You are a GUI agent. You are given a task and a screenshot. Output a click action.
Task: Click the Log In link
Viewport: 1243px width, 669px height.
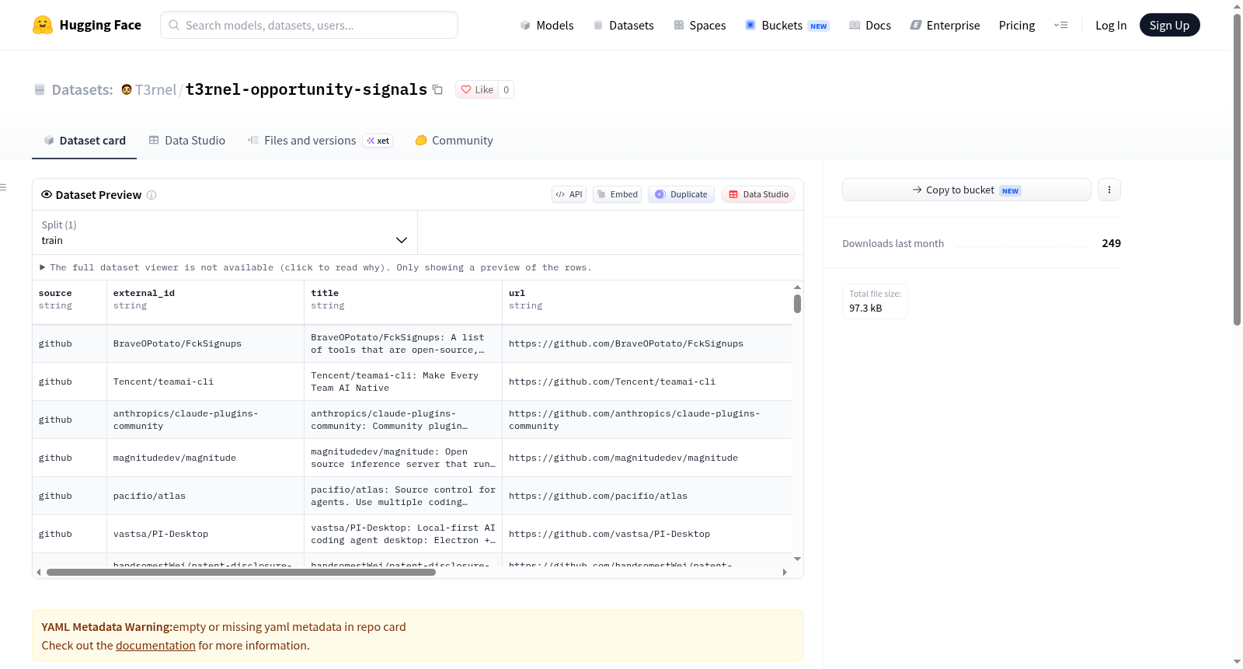pyautogui.click(x=1111, y=25)
